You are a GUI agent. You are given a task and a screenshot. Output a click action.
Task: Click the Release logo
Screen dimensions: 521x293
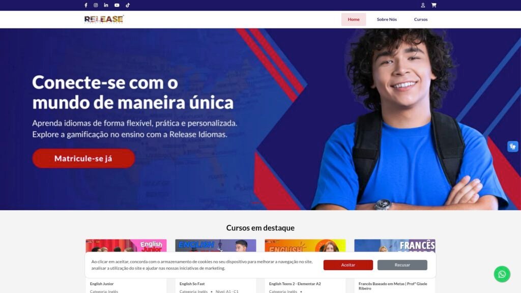(x=104, y=19)
